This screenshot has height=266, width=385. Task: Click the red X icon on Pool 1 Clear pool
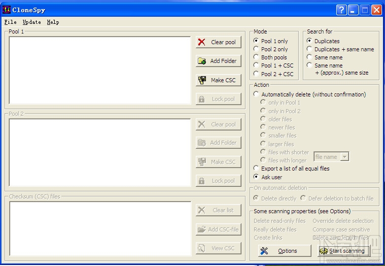[201, 42]
